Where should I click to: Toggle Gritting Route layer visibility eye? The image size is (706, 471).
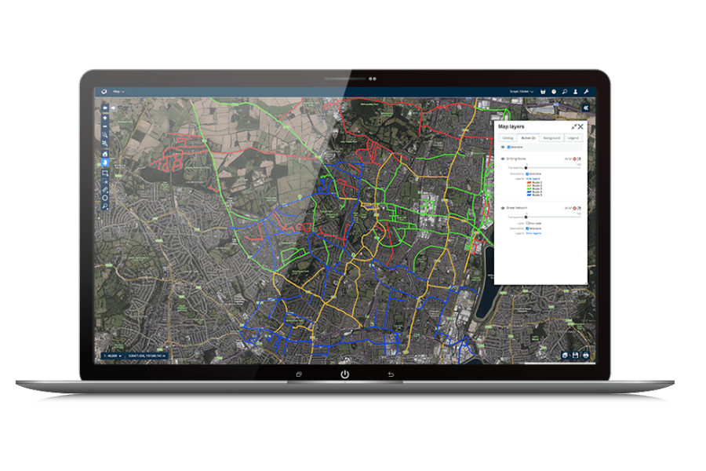503,159
